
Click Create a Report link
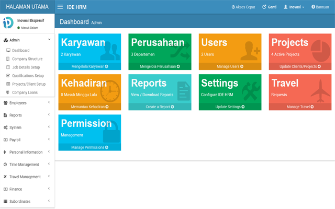(160, 107)
